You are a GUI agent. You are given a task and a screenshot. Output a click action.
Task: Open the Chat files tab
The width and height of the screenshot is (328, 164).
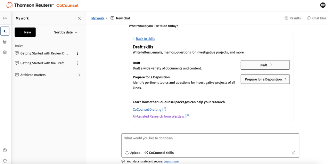point(316,18)
